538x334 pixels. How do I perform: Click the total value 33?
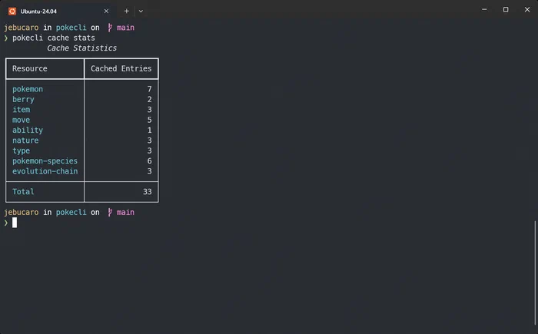(148, 192)
